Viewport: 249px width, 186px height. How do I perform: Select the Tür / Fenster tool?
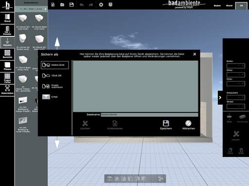coord(7,30)
